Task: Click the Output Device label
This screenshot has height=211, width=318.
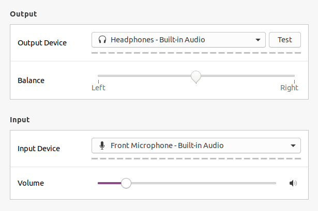Action: point(42,43)
